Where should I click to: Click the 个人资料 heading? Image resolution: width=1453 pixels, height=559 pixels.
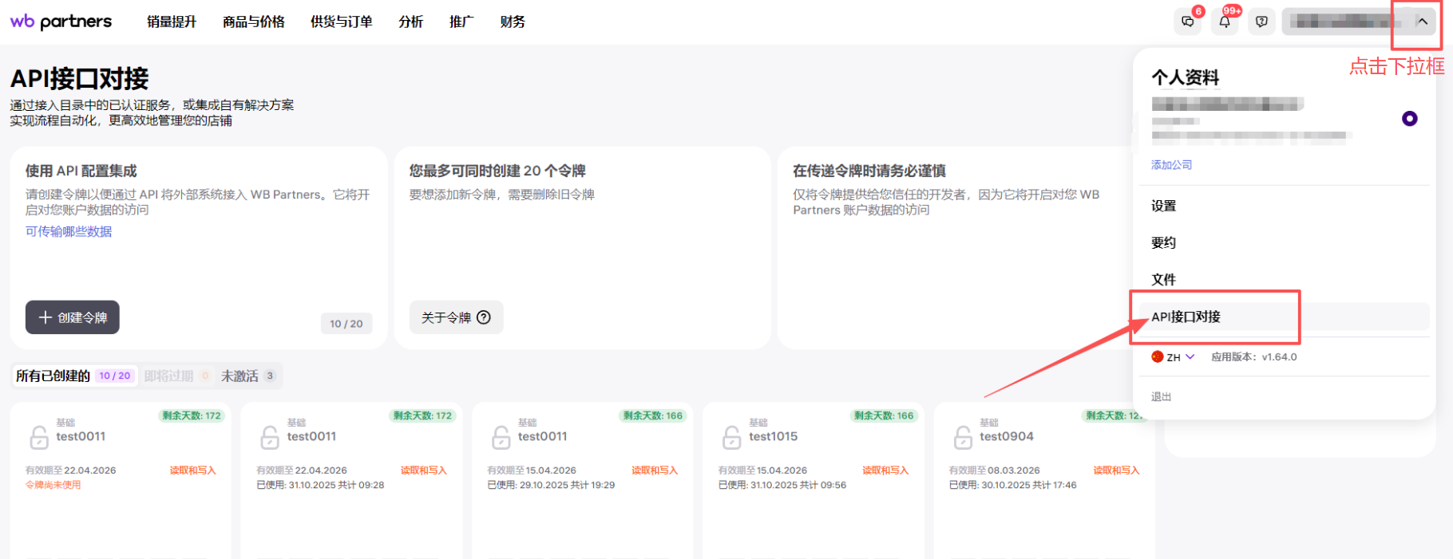(1186, 77)
